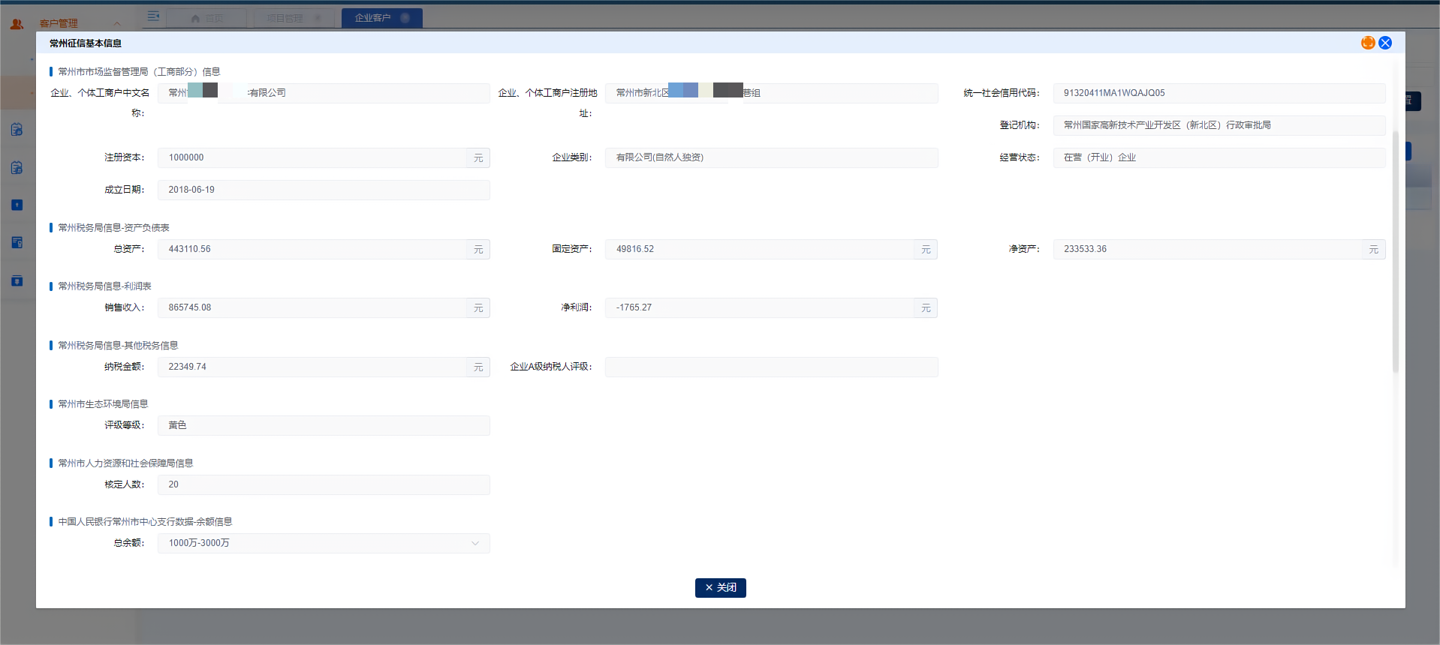1440x645 pixels.
Task: Click the topmost clipboard icon in sidebar
Action: [17, 129]
